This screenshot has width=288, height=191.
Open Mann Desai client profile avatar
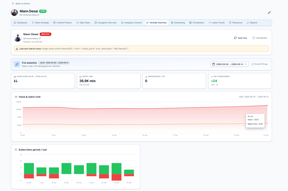[x=14, y=13]
